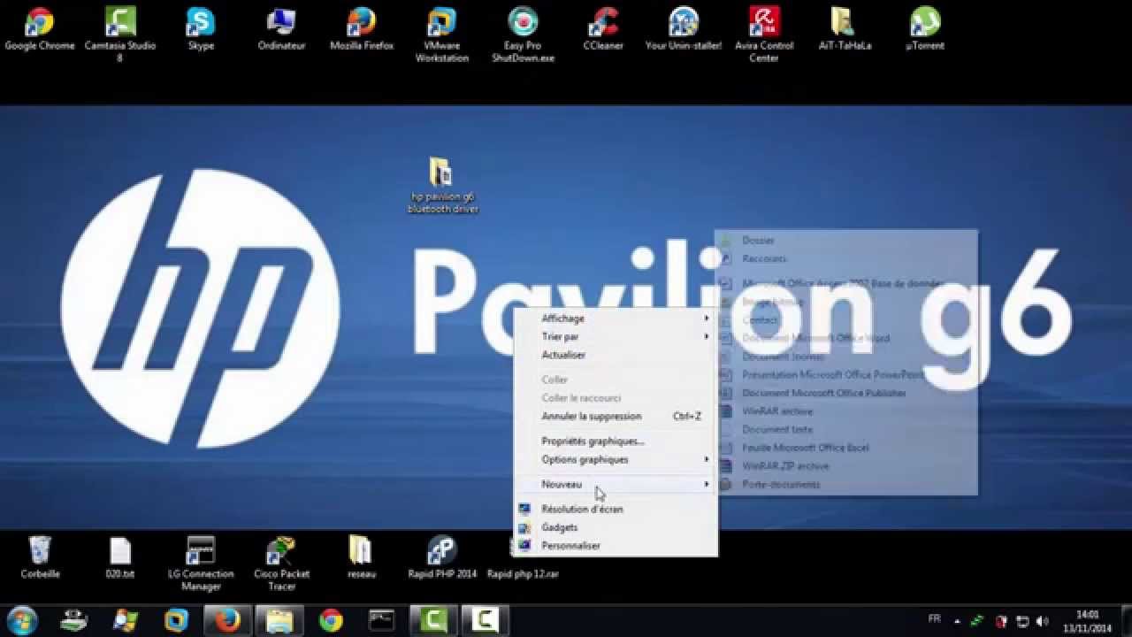Open Propriétés graphiques...

pos(616,441)
